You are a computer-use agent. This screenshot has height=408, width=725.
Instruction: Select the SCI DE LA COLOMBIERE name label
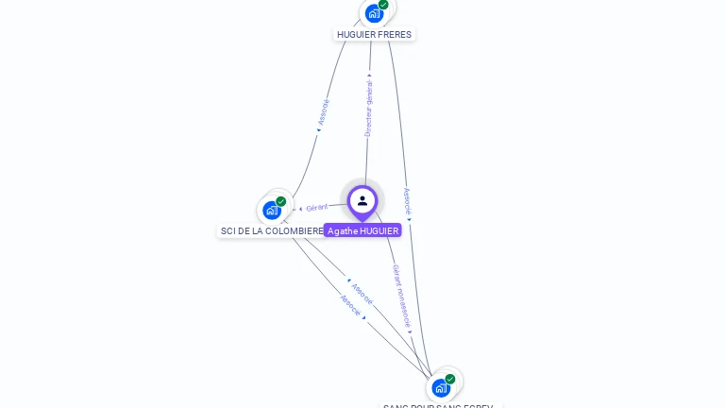(x=272, y=230)
